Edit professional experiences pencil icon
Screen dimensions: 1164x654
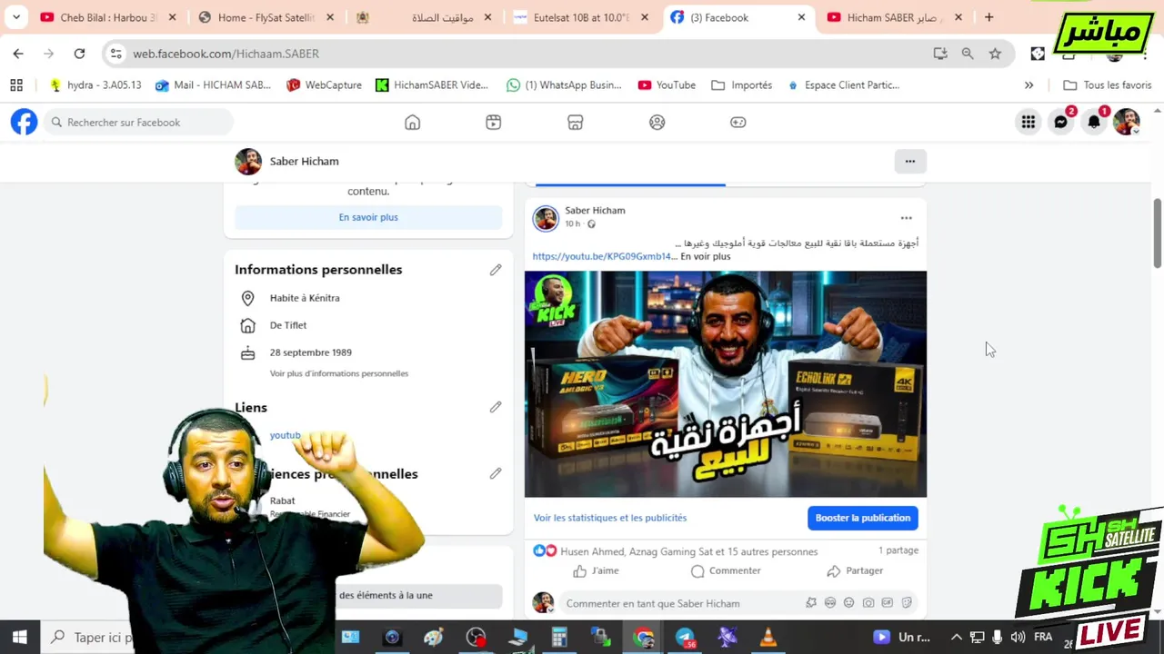[496, 473]
